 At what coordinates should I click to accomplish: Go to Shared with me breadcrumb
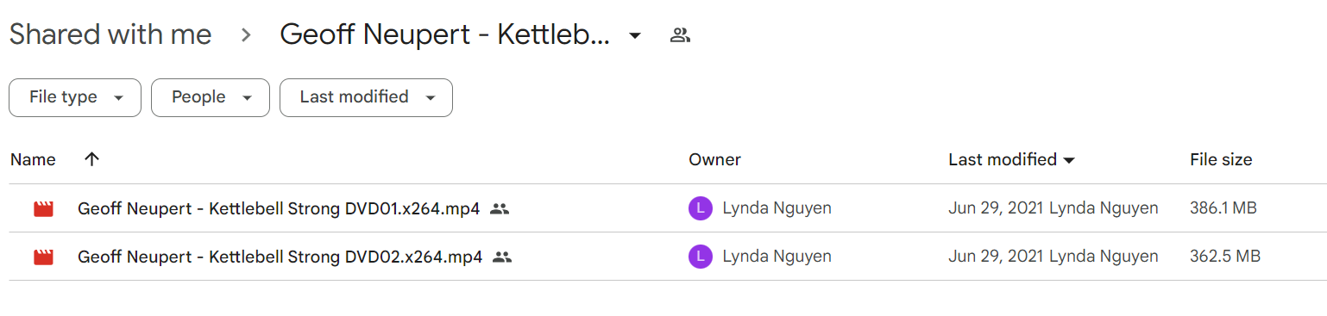coord(110,35)
